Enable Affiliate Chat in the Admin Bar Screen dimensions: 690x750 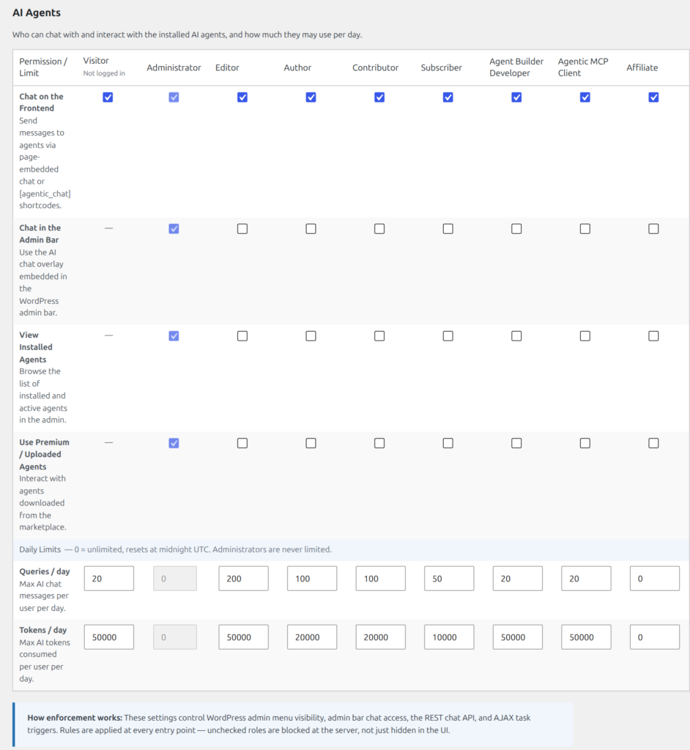click(x=653, y=229)
